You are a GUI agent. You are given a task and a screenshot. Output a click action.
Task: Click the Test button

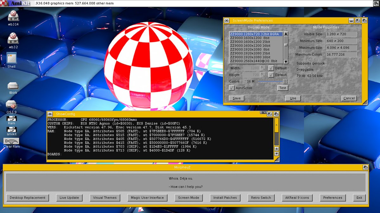point(282,88)
